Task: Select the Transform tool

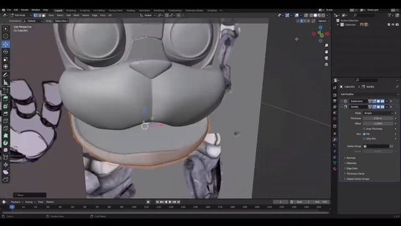Action: click(x=6, y=67)
